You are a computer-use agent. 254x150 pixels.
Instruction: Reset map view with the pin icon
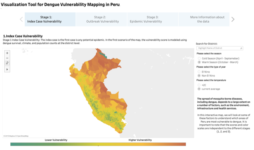[7, 63]
